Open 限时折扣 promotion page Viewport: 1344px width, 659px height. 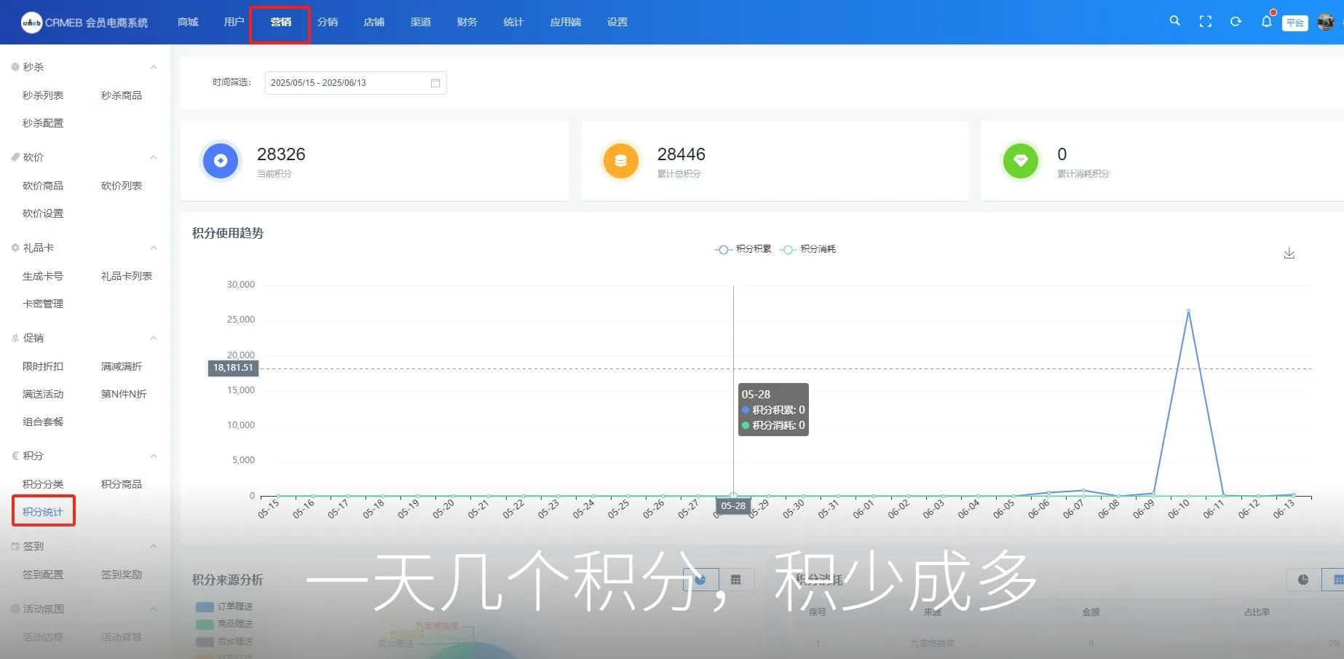[x=43, y=366]
